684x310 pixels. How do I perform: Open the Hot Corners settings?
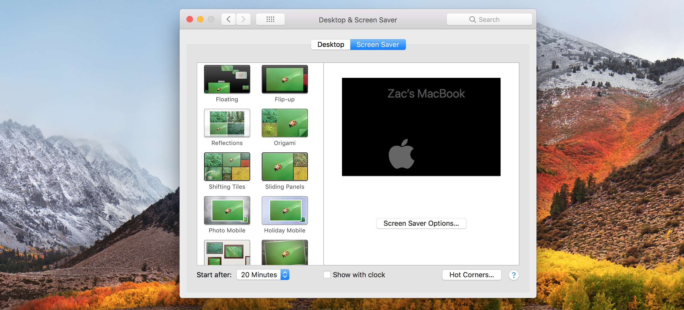472,275
